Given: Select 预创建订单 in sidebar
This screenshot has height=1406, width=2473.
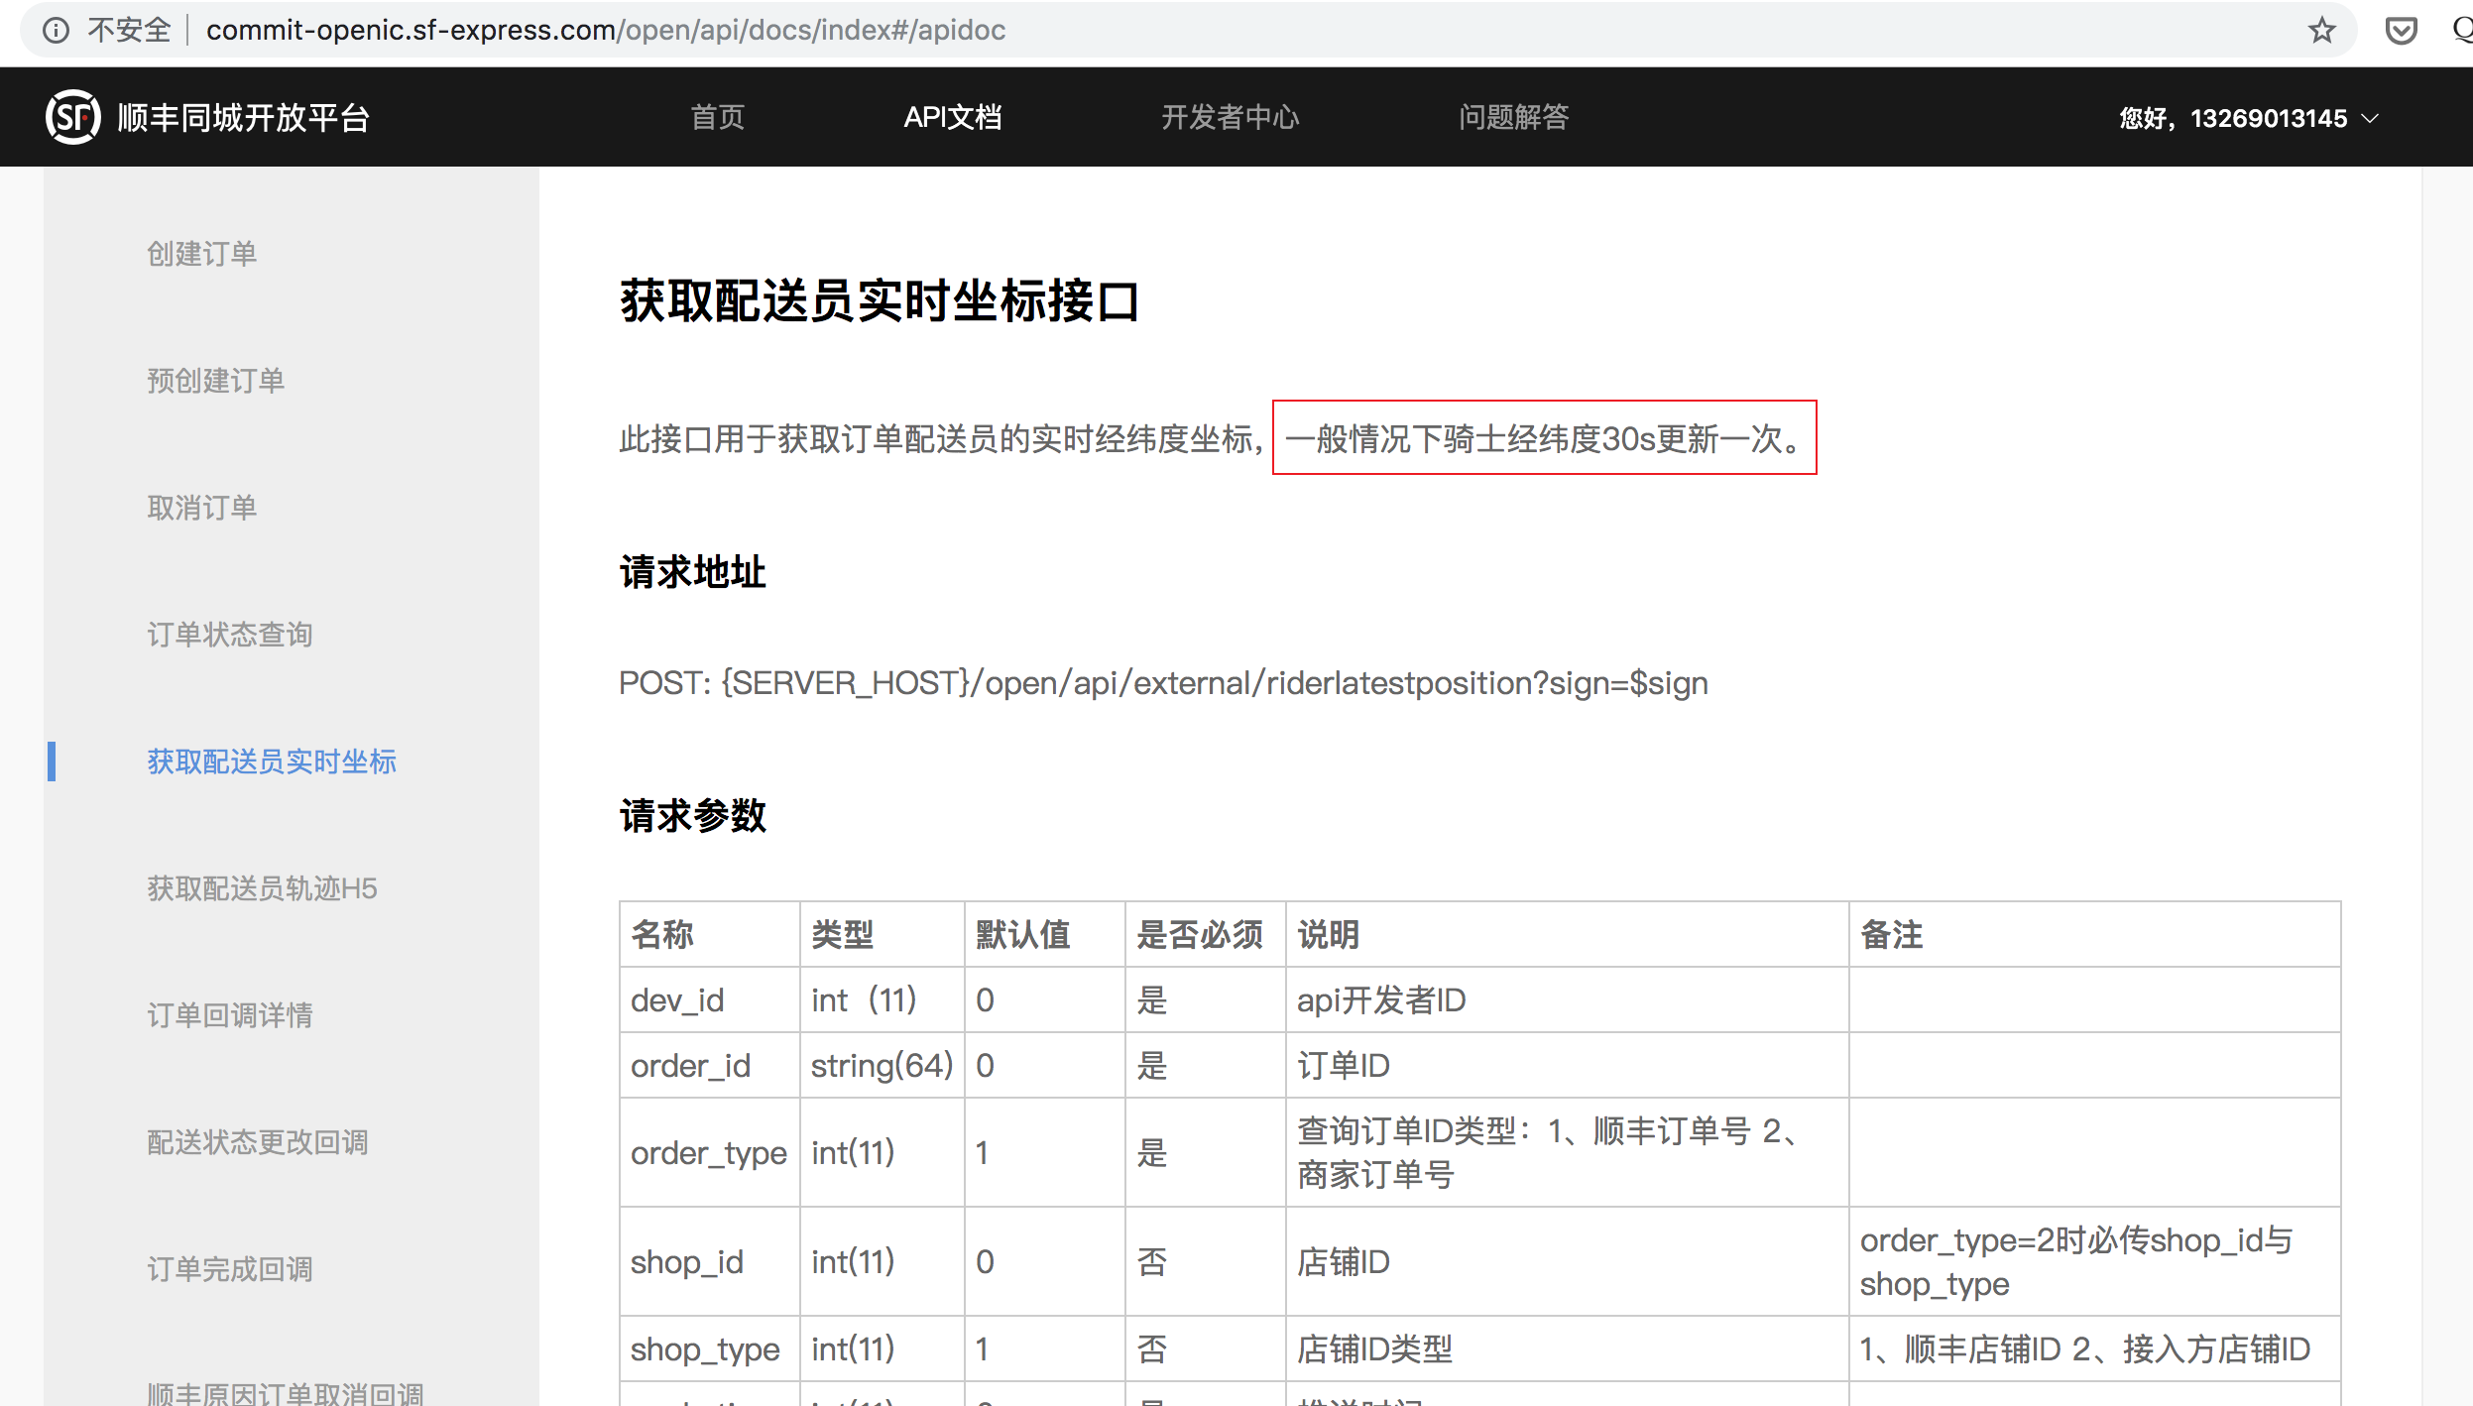Looking at the screenshot, I should tap(216, 381).
